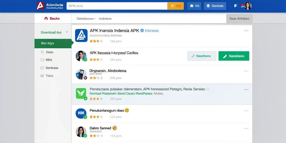The image size is (286, 143).
Task: Select the Beoks tab
Action: 52,18
